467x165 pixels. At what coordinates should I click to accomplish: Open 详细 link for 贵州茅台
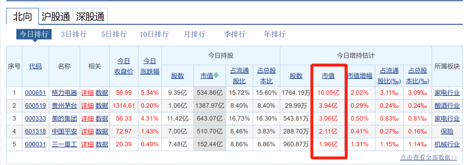[x=87, y=106]
